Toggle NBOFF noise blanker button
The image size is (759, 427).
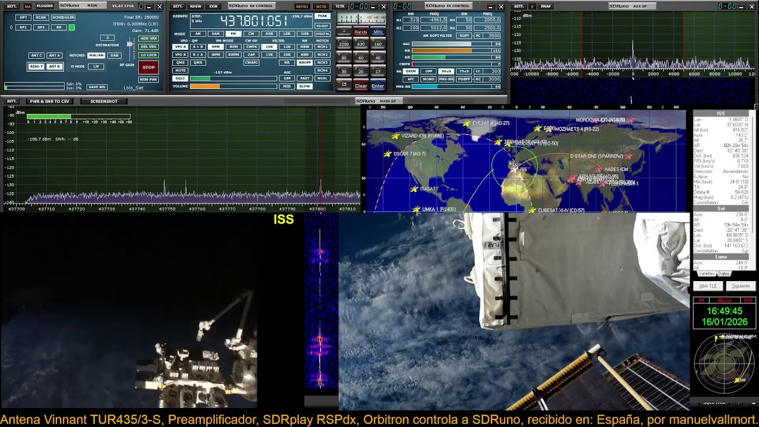point(305,62)
